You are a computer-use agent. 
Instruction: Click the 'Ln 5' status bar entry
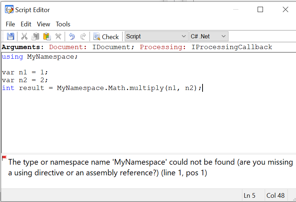click(x=249, y=195)
